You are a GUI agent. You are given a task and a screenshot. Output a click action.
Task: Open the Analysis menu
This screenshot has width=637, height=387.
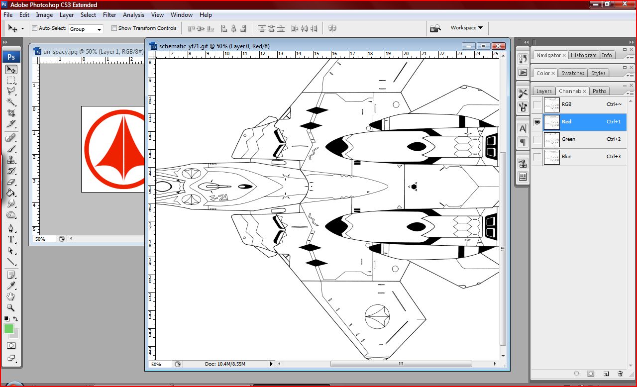(133, 15)
